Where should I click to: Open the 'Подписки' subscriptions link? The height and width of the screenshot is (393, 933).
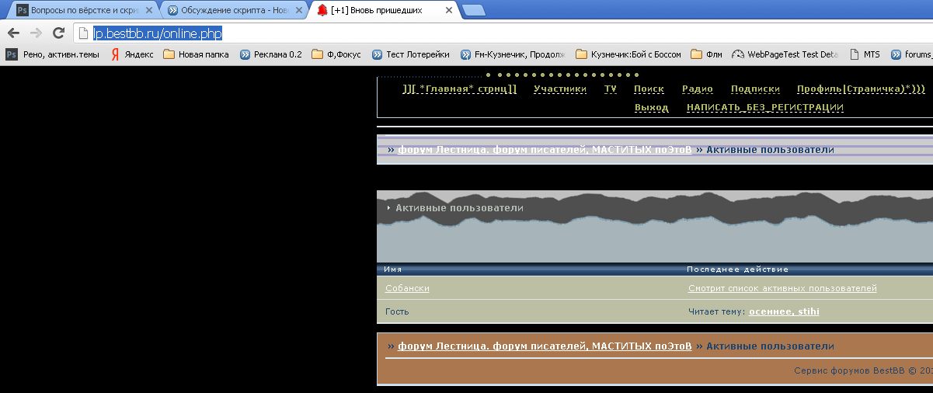[x=755, y=89]
